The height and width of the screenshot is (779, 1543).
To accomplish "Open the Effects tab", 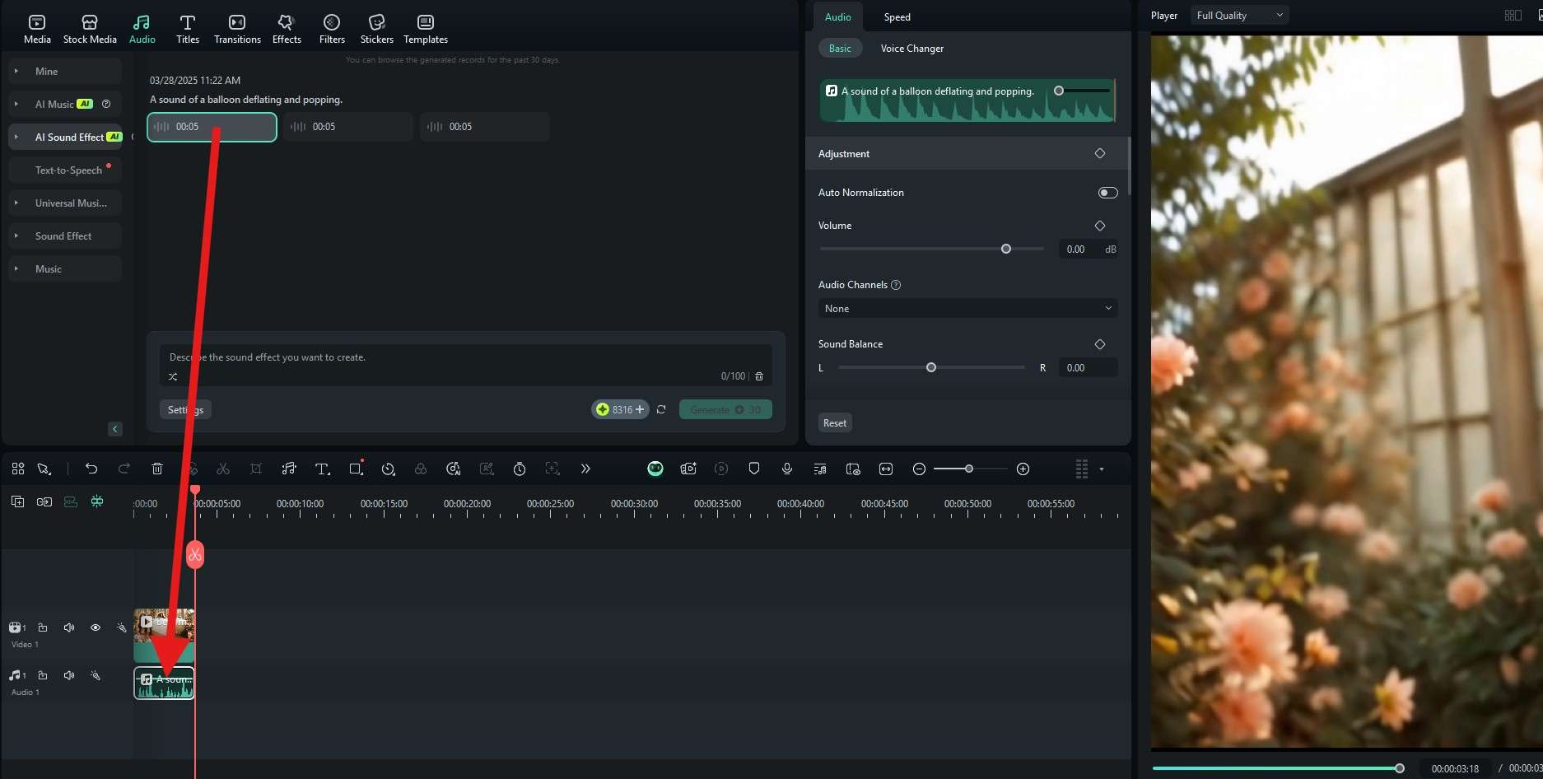I will (287, 29).
